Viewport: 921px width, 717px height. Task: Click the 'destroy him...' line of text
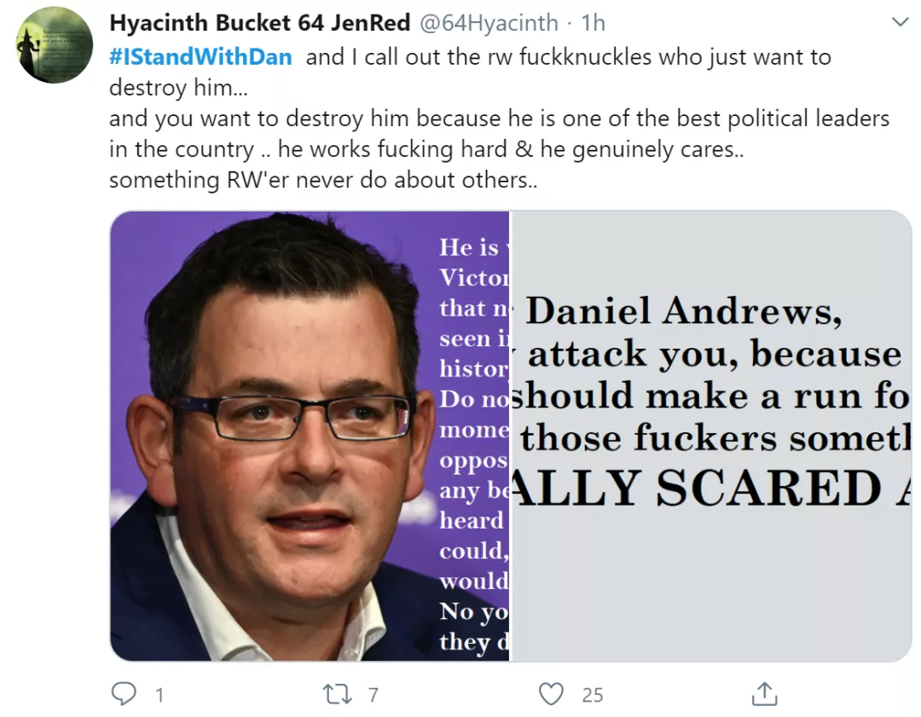click(x=178, y=88)
